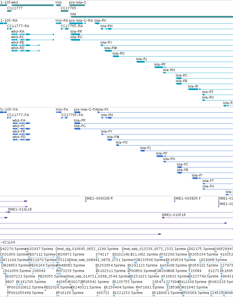Click the whd-RC transcript label
Screen dimensions: 233x297
(x=18, y=37)
